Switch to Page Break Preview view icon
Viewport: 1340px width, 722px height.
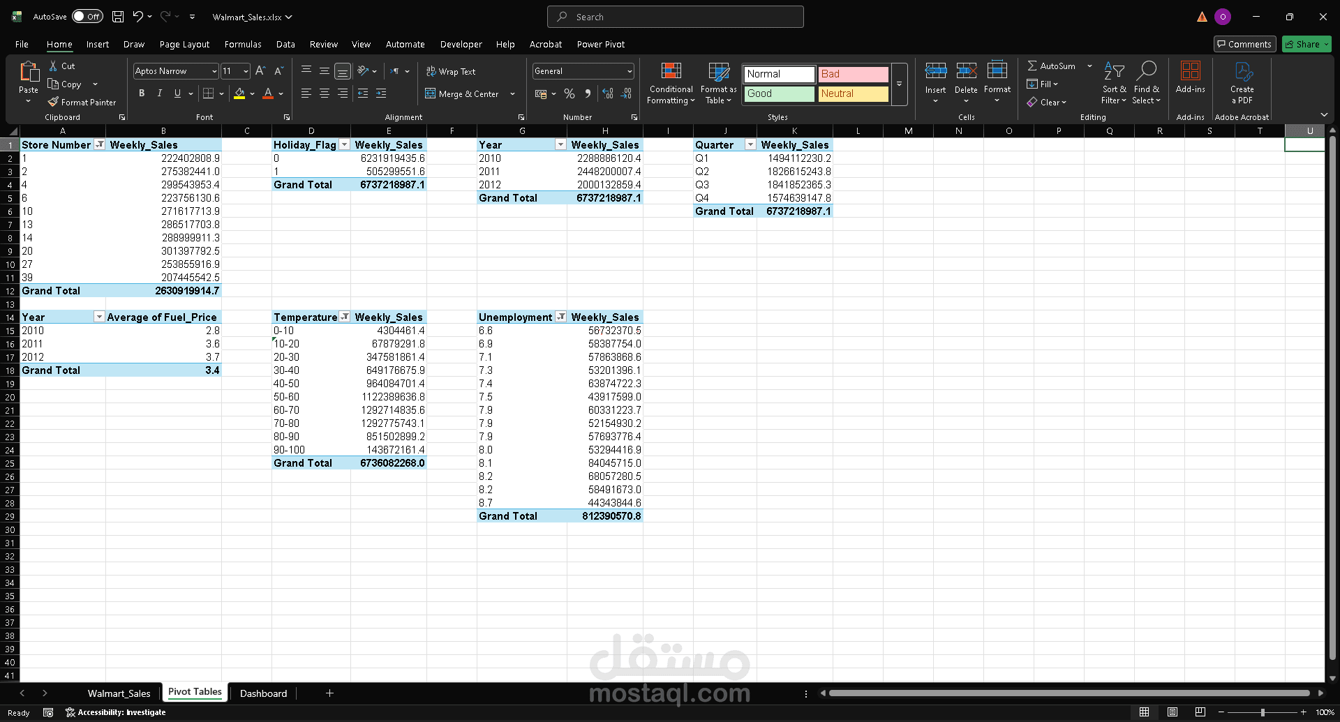[x=1200, y=712]
